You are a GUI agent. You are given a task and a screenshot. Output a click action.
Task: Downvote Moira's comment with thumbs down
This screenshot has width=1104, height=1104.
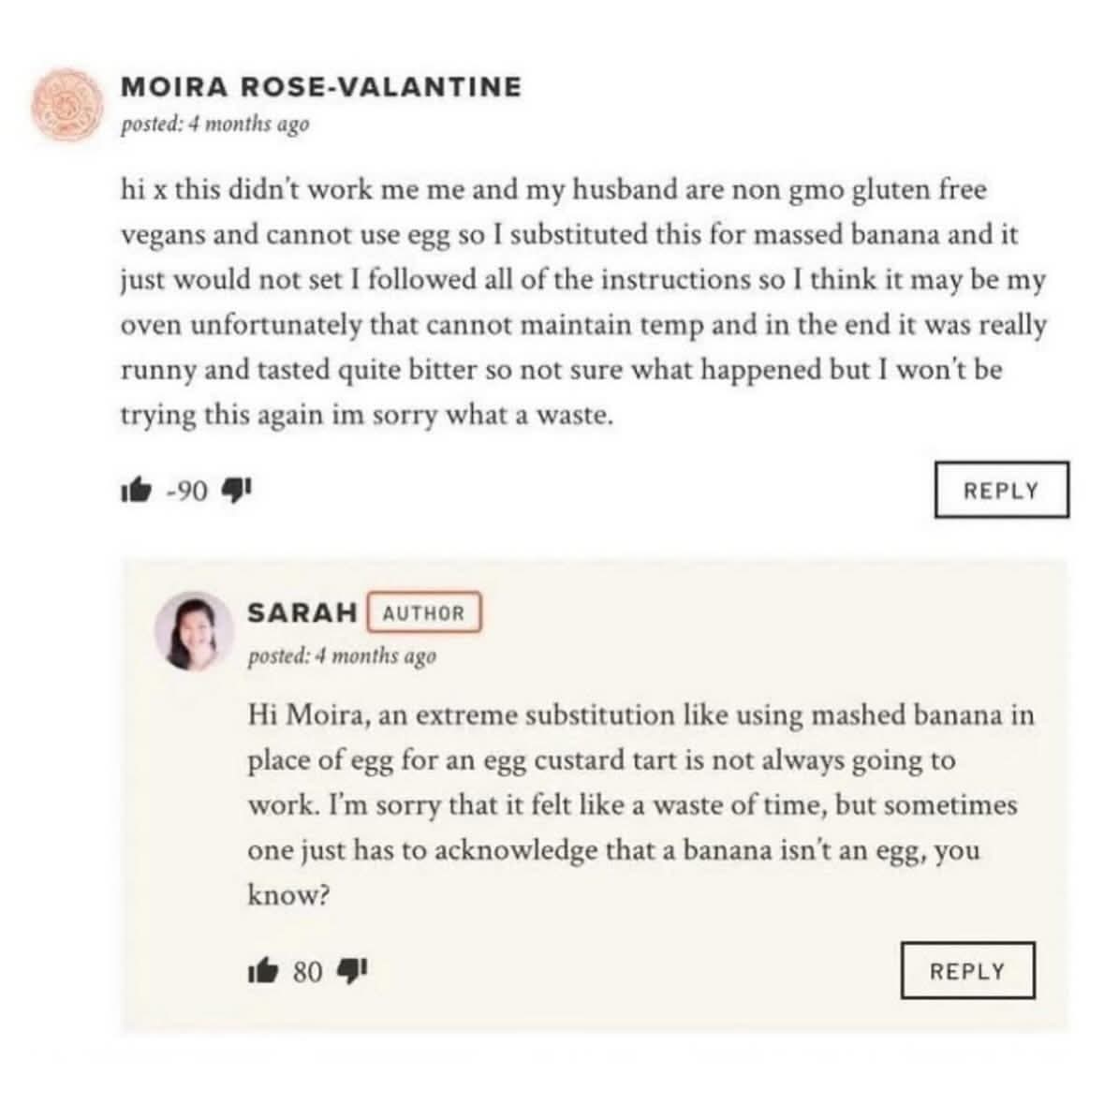click(236, 490)
